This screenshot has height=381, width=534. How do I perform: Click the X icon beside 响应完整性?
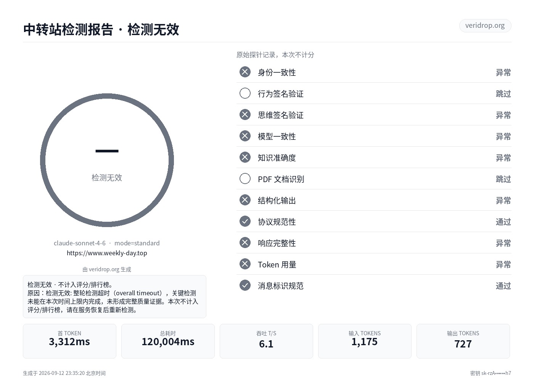(x=245, y=243)
